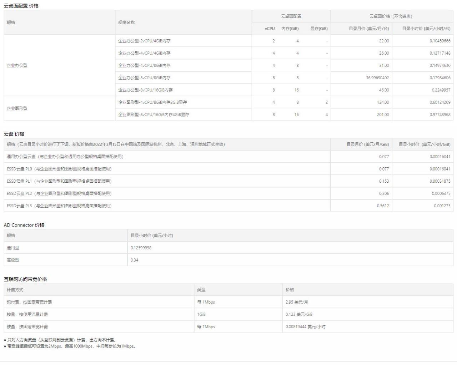Screen dimensions: 457x365
Task: Click the bandwidth price 0.00819444 美元/小时
Action: (306, 327)
